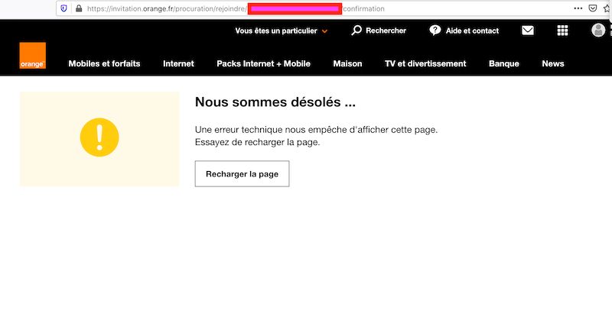Open the mail envelope icon

(x=528, y=31)
